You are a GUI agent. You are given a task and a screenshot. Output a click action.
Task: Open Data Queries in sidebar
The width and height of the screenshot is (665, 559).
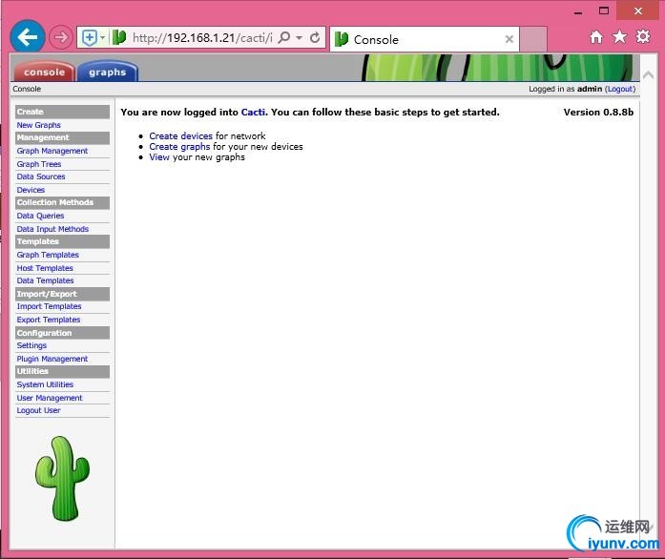(40, 216)
